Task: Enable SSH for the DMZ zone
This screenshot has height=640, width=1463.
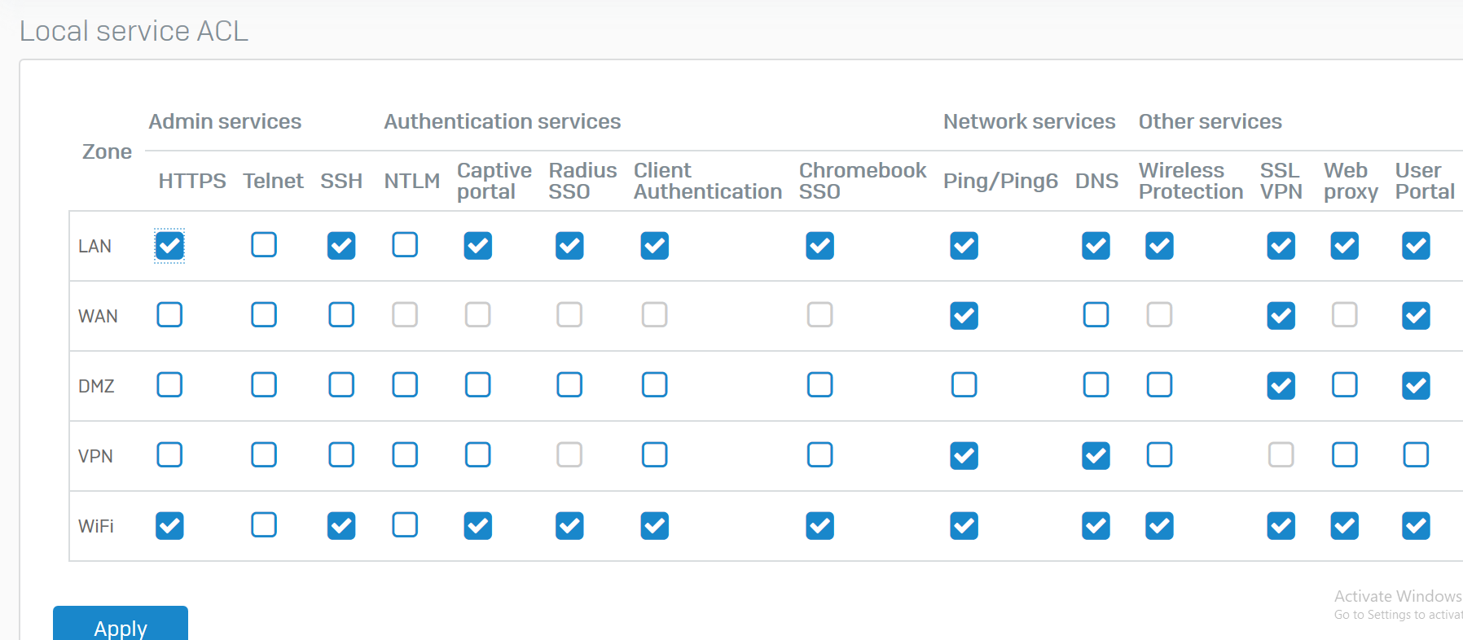Action: (x=341, y=385)
